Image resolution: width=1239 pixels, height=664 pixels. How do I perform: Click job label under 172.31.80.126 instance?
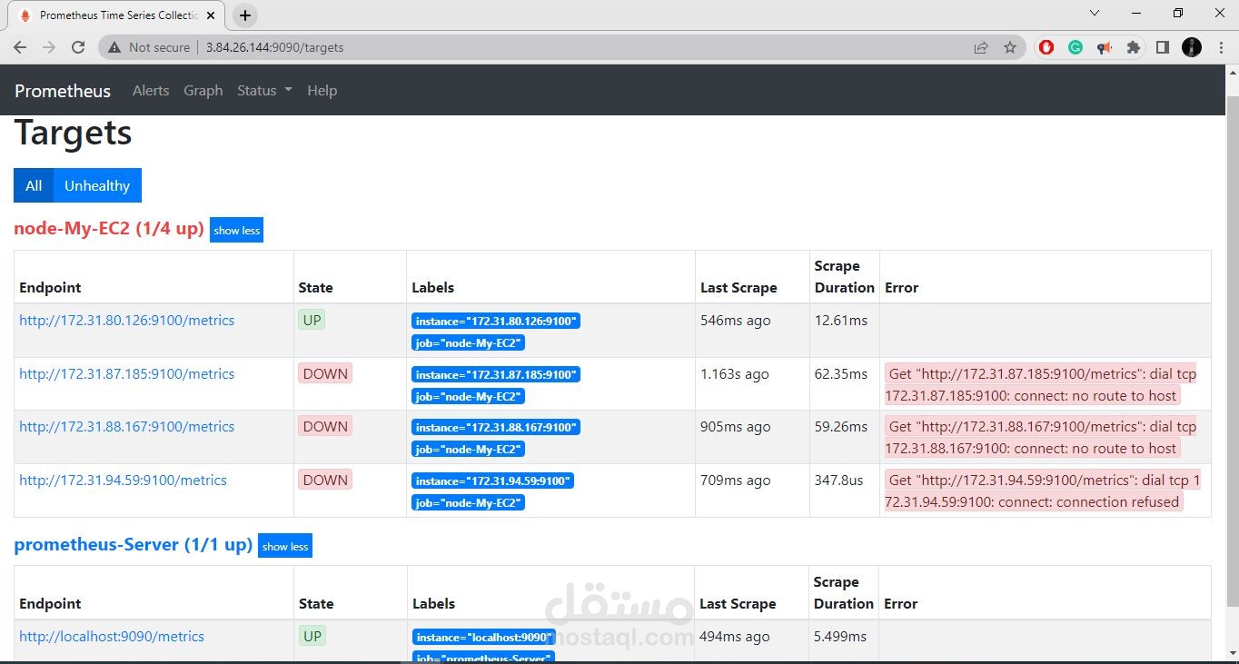(x=468, y=343)
